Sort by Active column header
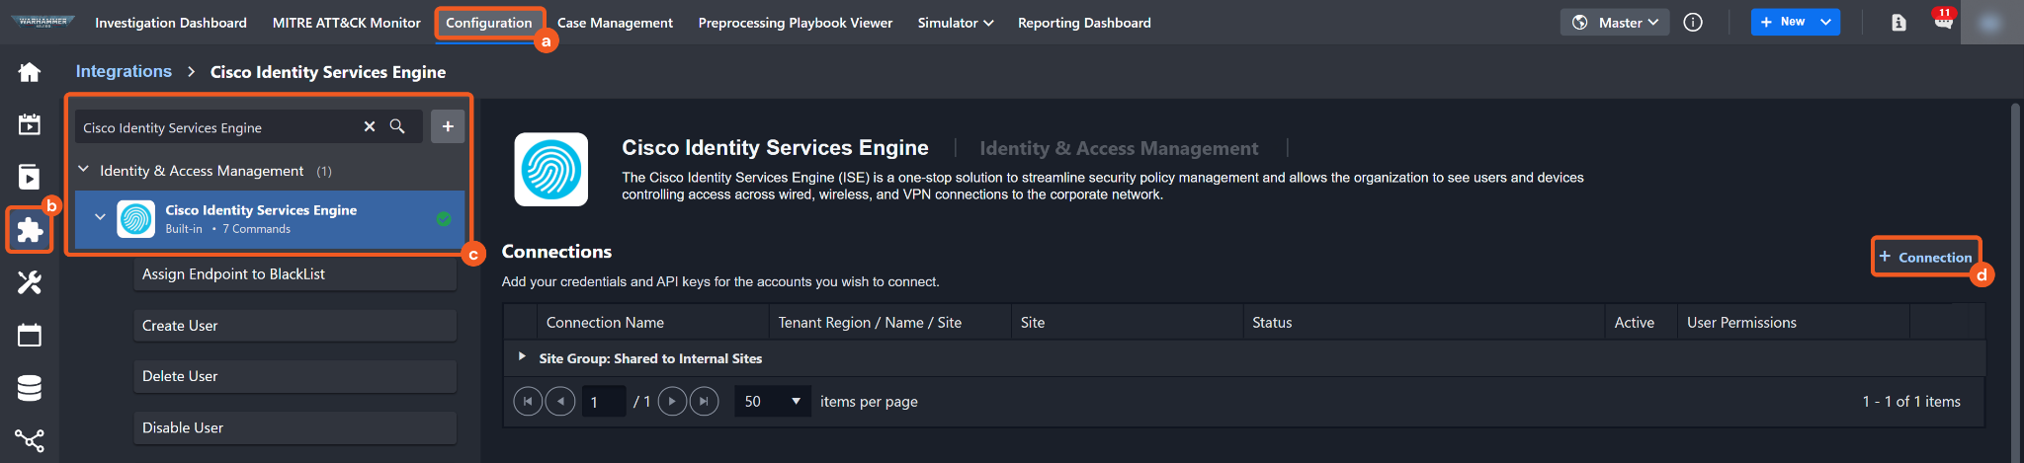 click(x=1635, y=323)
